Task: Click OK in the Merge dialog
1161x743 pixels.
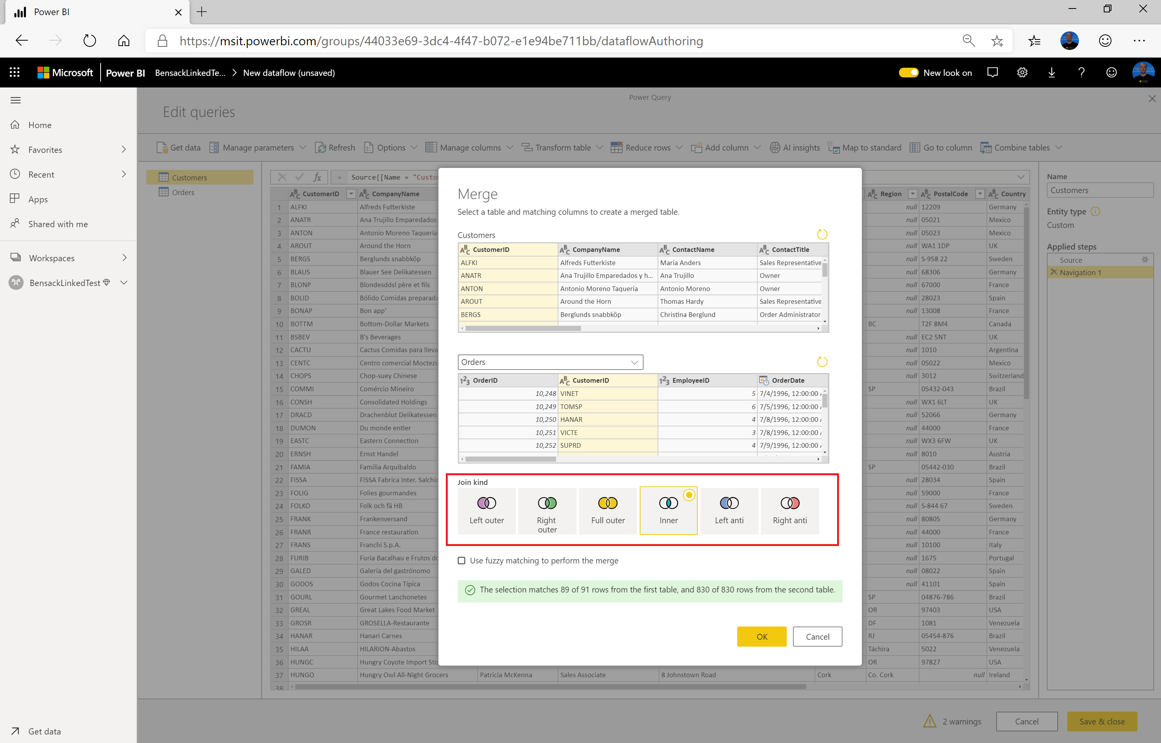Action: pos(761,636)
